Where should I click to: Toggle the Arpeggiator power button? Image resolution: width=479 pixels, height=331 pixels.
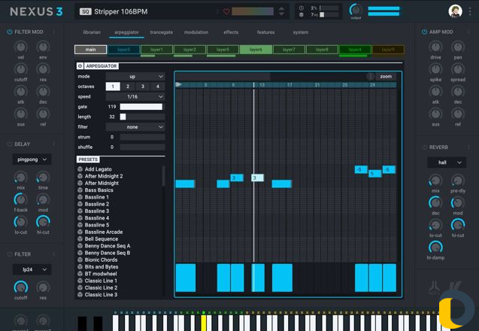80,65
